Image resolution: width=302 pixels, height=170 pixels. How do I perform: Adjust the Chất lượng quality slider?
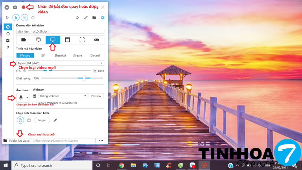pyautogui.click(x=84, y=78)
